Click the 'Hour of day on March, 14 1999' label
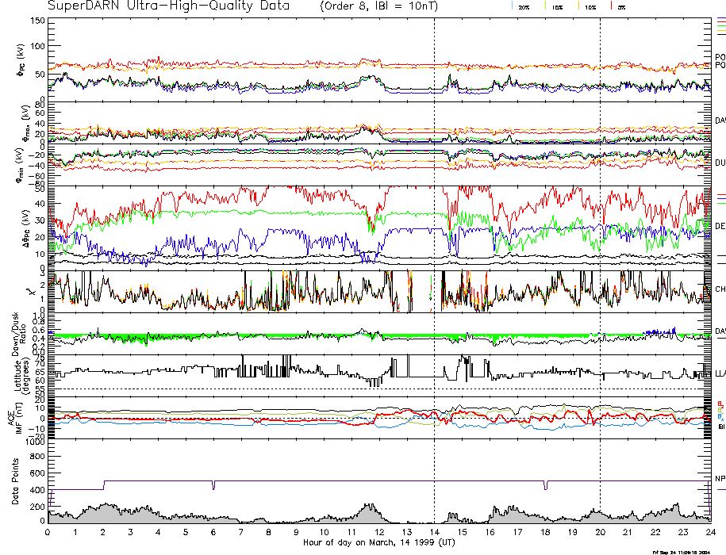Screen dimensions: 726x555 (x=378, y=543)
